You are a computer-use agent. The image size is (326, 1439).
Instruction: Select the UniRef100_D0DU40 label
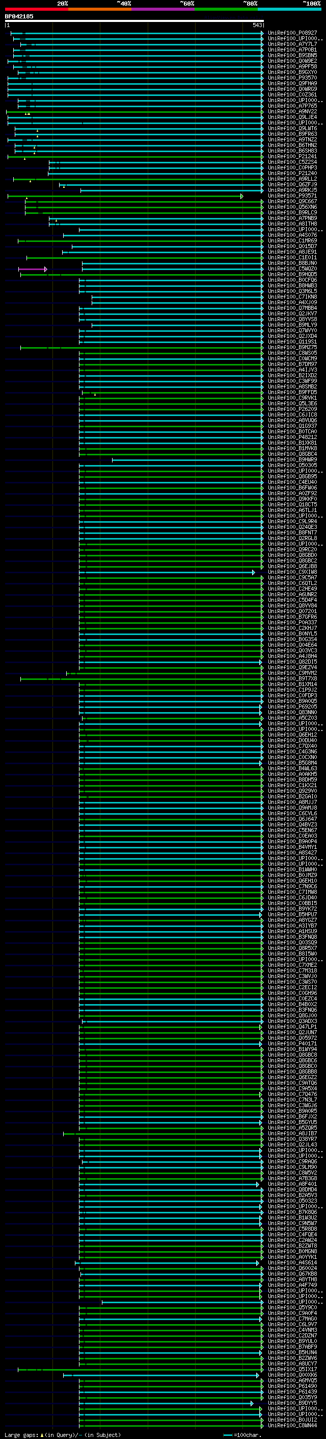point(292,740)
